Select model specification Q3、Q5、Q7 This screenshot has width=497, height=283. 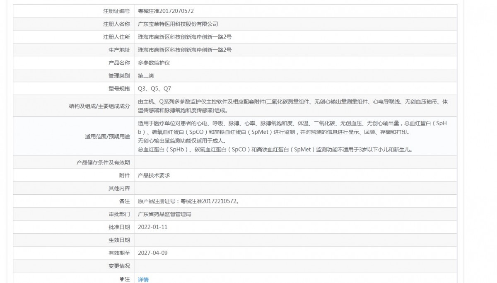154,88
